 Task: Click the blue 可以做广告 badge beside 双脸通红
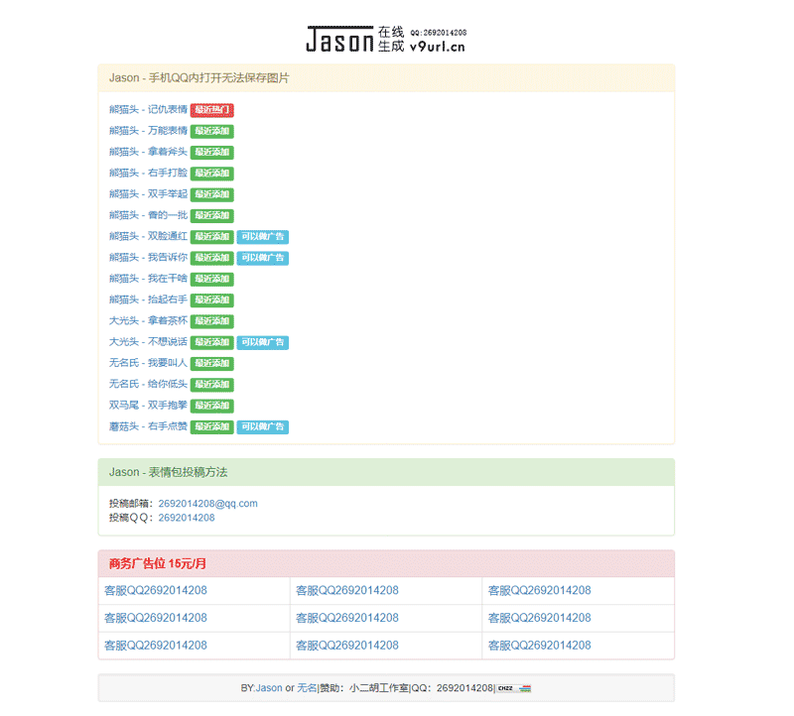coord(264,237)
